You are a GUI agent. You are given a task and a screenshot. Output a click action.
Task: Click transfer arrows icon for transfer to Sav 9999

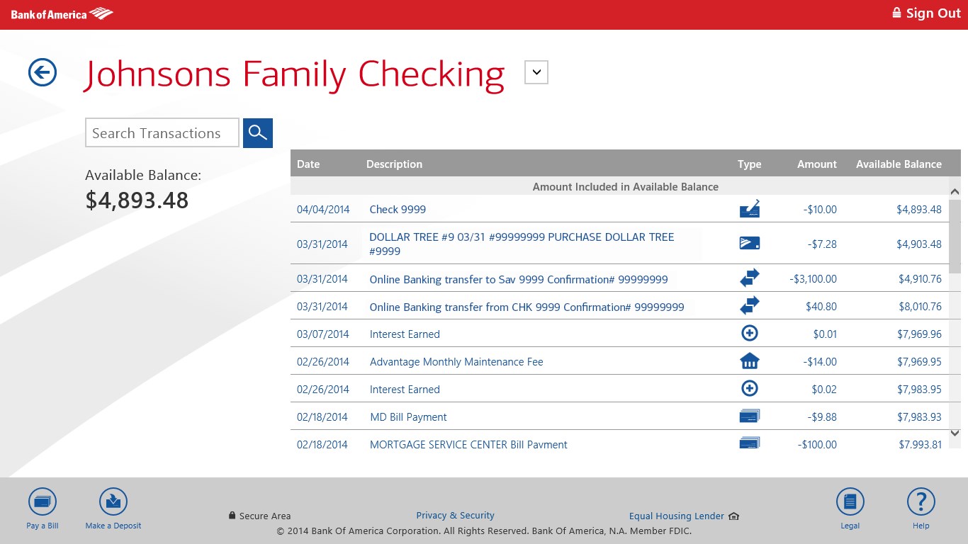point(749,278)
